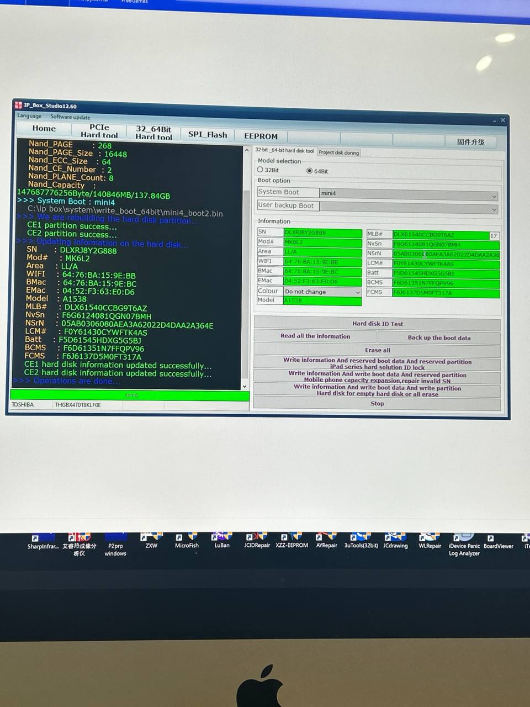Open the thermal imaging analyzer shortcut
Screen dimensions: 530x707
click(79, 545)
